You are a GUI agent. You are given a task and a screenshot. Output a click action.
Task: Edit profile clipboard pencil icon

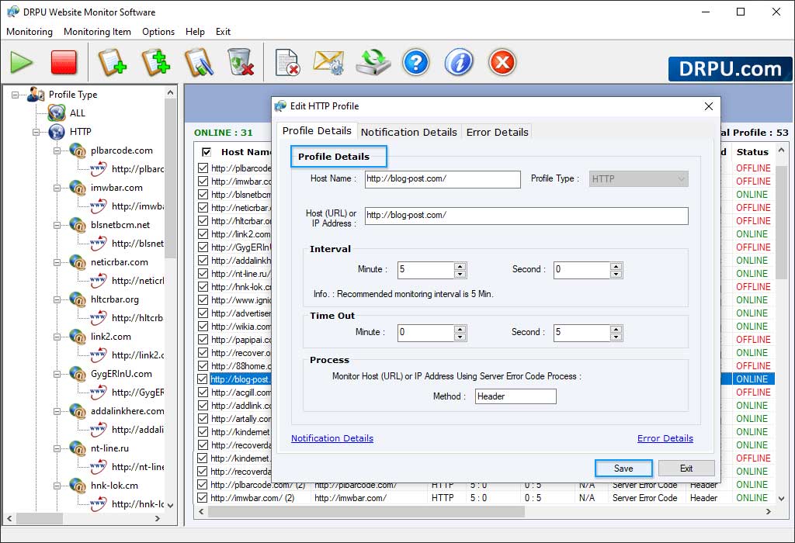tap(199, 63)
